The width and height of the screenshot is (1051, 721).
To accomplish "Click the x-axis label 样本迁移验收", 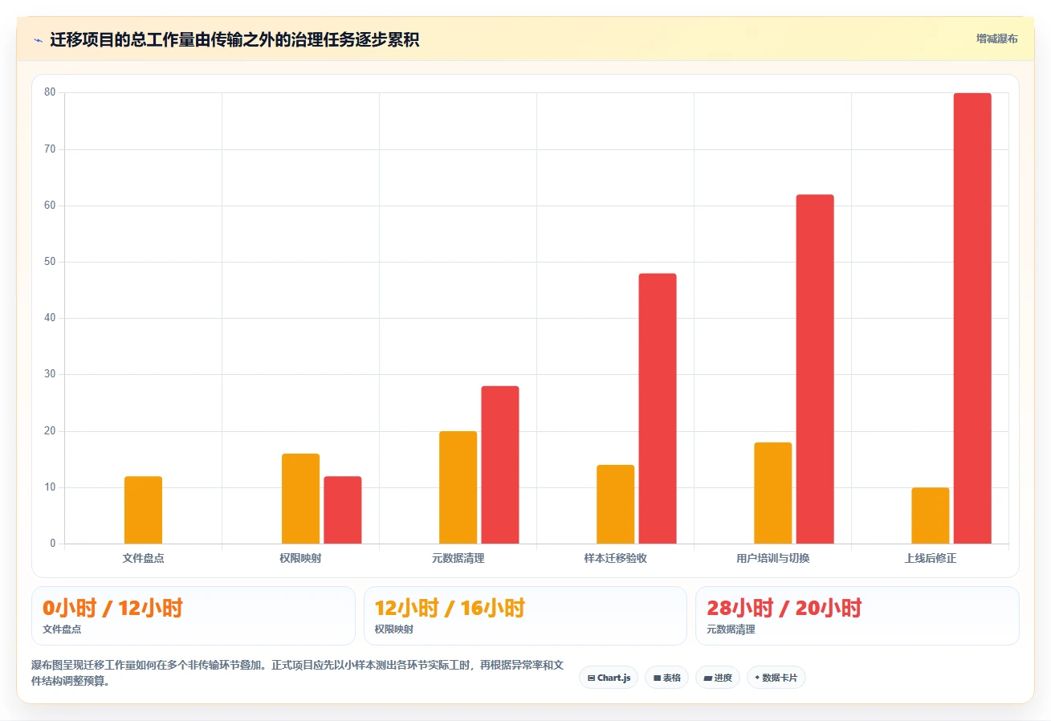I will 616,558.
